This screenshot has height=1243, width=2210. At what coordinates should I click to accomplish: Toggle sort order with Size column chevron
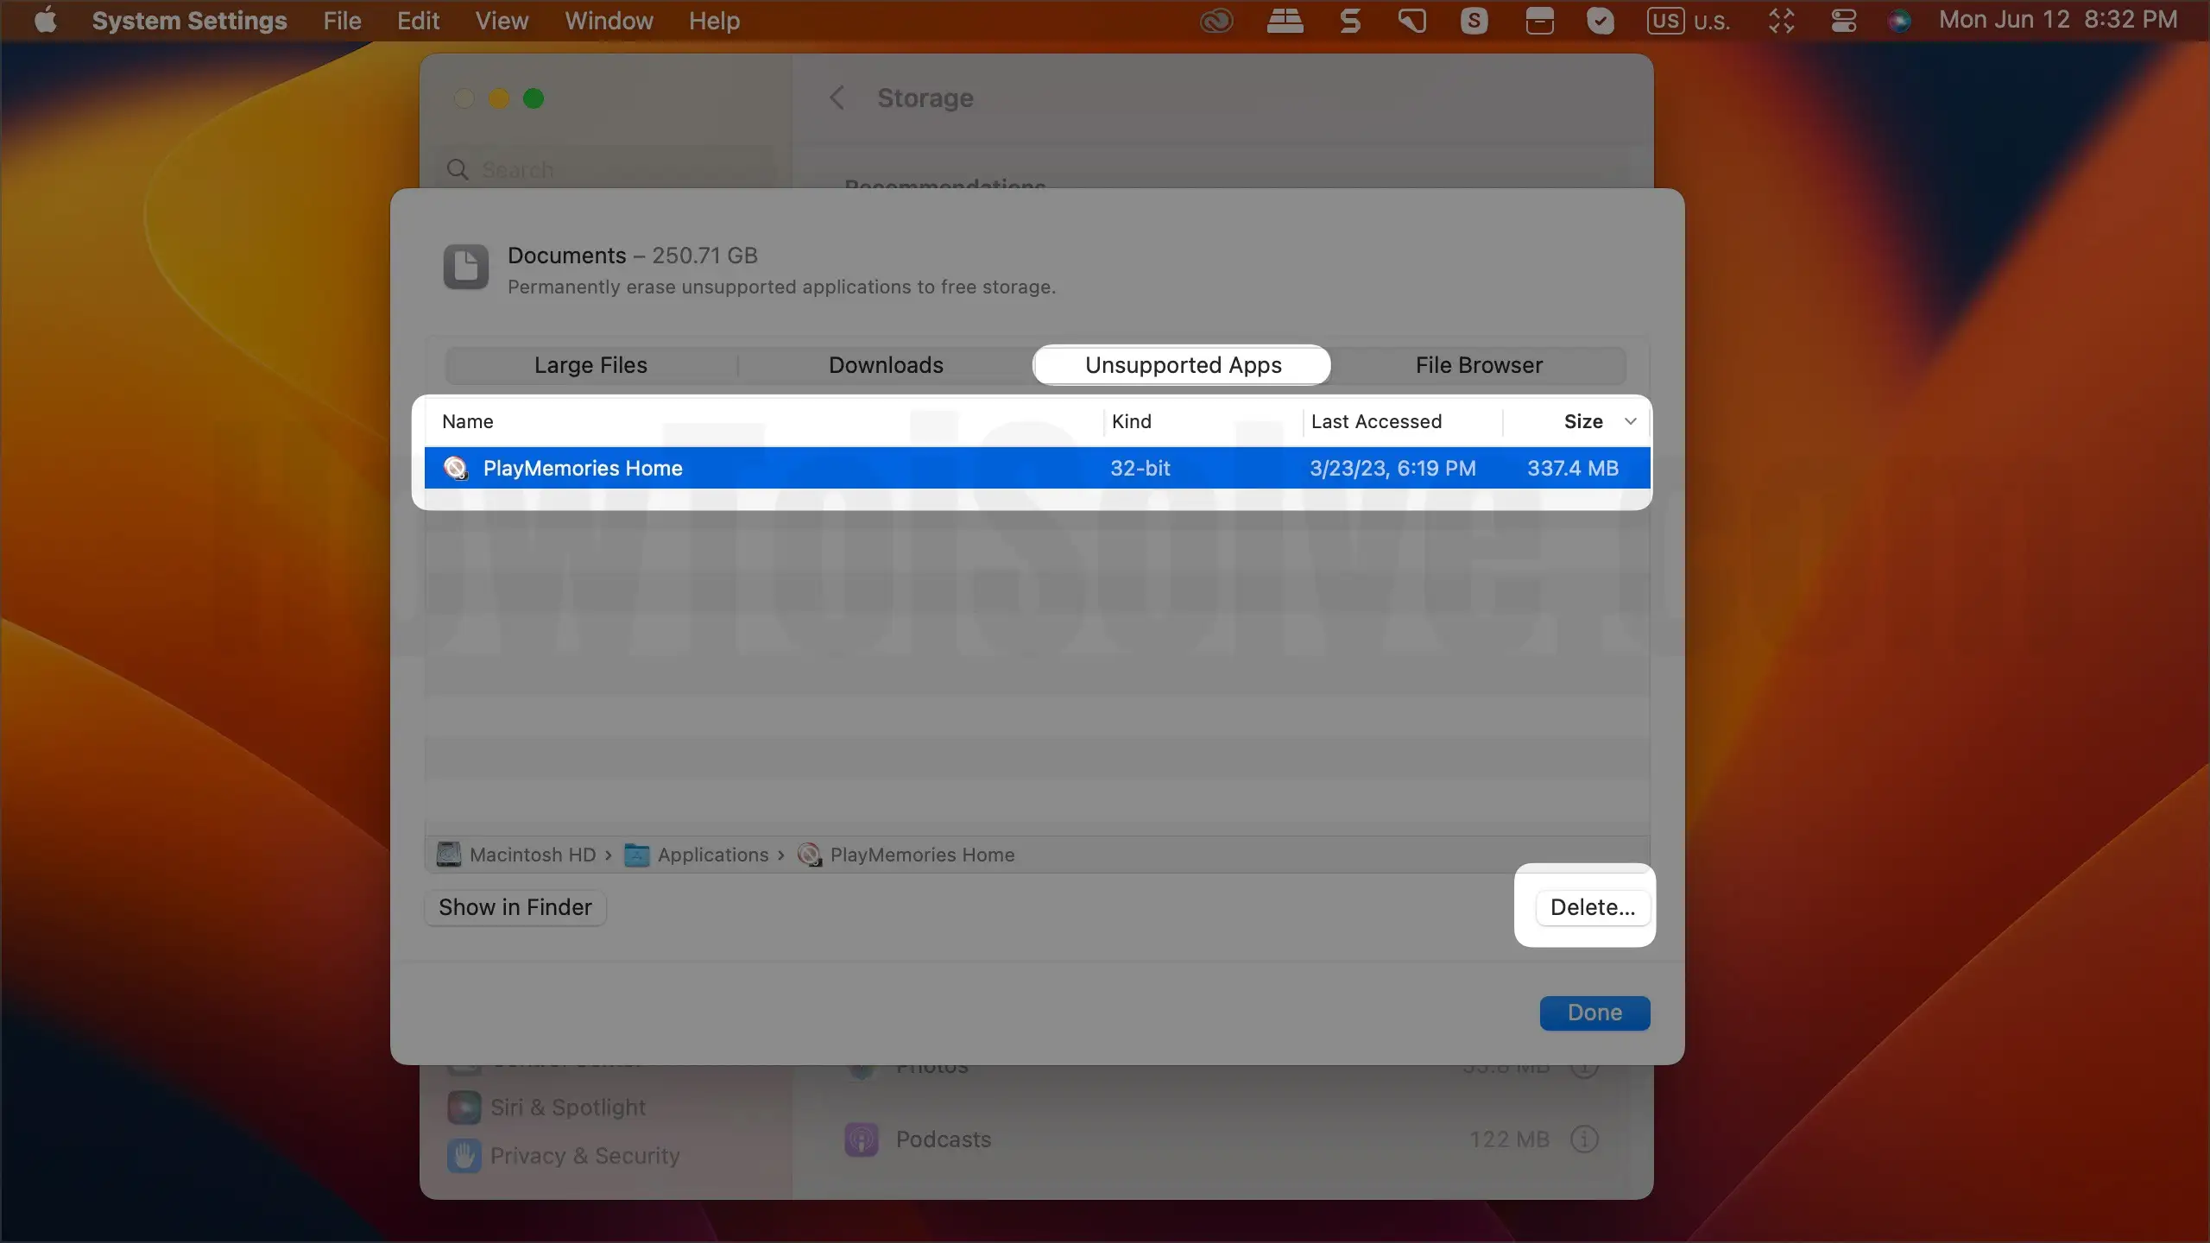coord(1630,421)
